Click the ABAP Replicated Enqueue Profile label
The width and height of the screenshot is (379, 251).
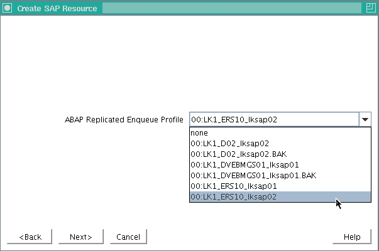point(124,119)
